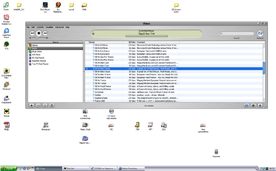This screenshot has height=171, width=276.
Task: Click the scrollbar down arrow in stream list
Action: [264, 101]
